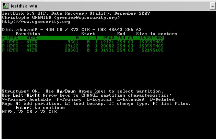
Task: Click the 'P=Primary' legend entry
Action: click(x=69, y=99)
